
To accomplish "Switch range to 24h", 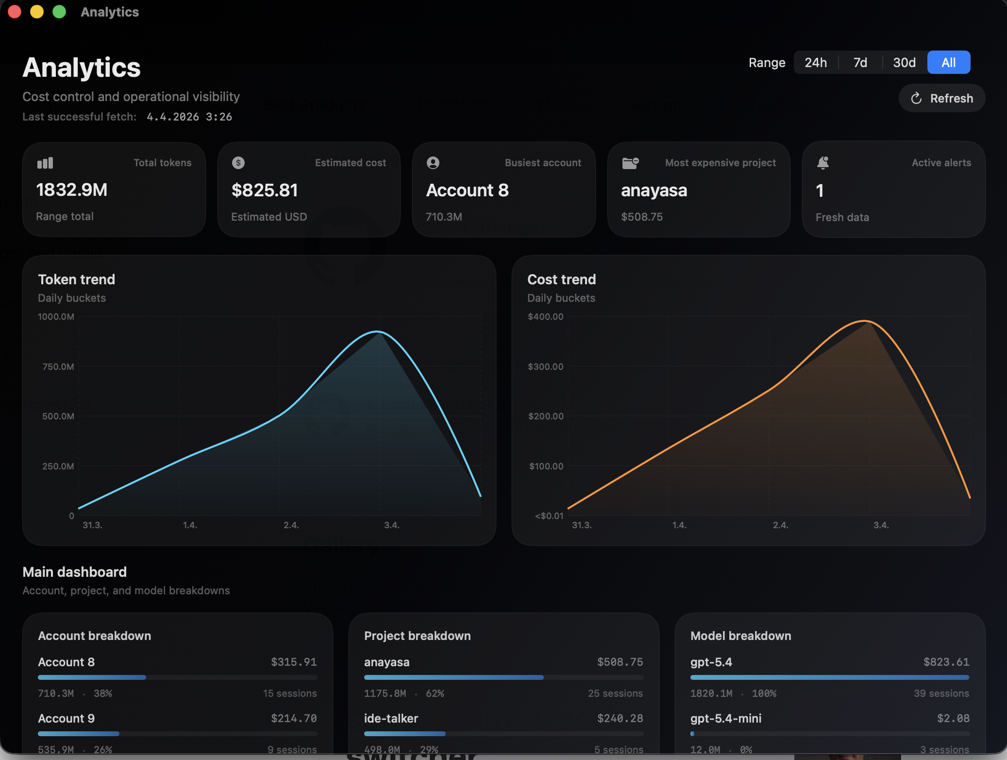I will (x=816, y=63).
